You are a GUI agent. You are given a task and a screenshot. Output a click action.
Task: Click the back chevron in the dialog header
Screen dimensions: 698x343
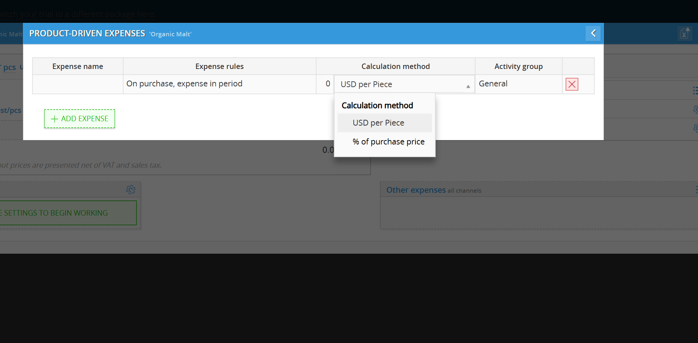(x=593, y=33)
